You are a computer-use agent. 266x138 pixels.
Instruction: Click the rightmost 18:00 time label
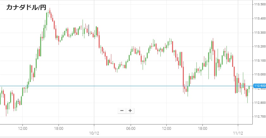(x=203, y=129)
